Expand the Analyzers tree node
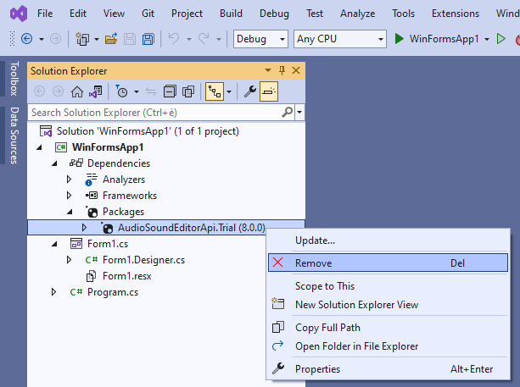 point(70,180)
